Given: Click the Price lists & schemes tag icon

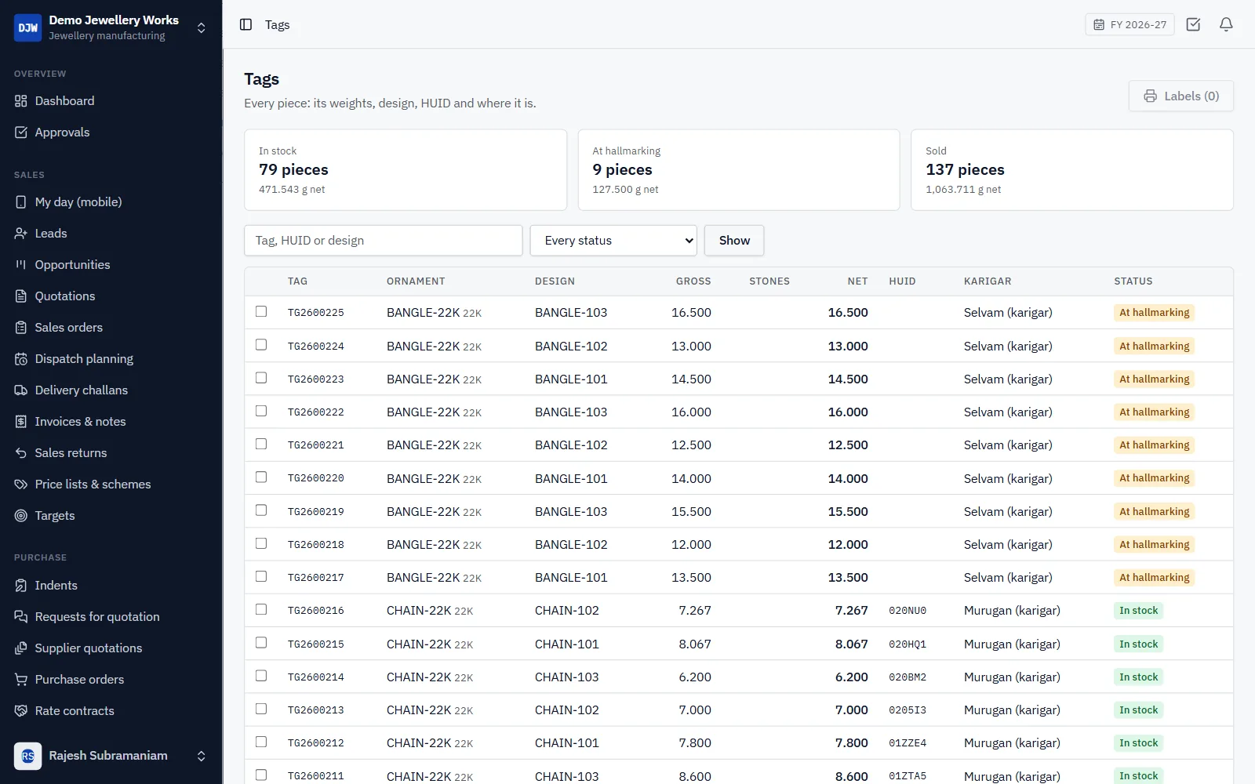Looking at the screenshot, I should coord(21,485).
